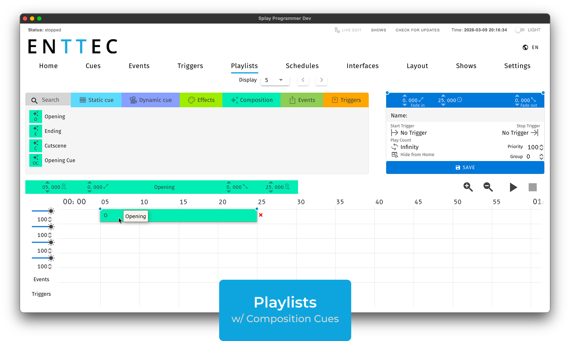The height and width of the screenshot is (341, 570).
Task: Click the Stop Trigger arrow icon
Action: 534,133
